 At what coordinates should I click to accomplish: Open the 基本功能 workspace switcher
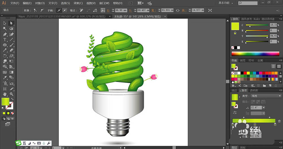coord(226,3)
